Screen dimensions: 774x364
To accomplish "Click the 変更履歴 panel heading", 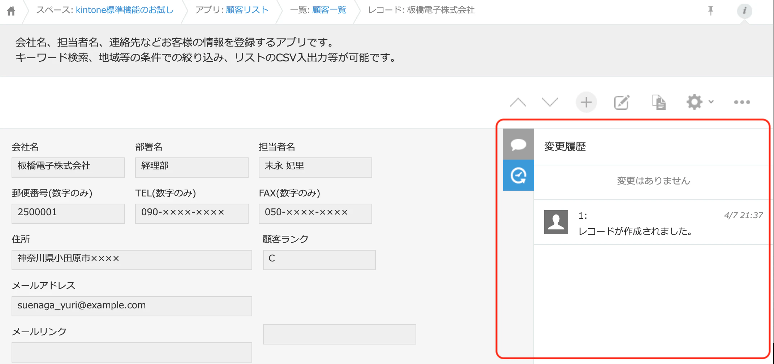I will coord(565,147).
